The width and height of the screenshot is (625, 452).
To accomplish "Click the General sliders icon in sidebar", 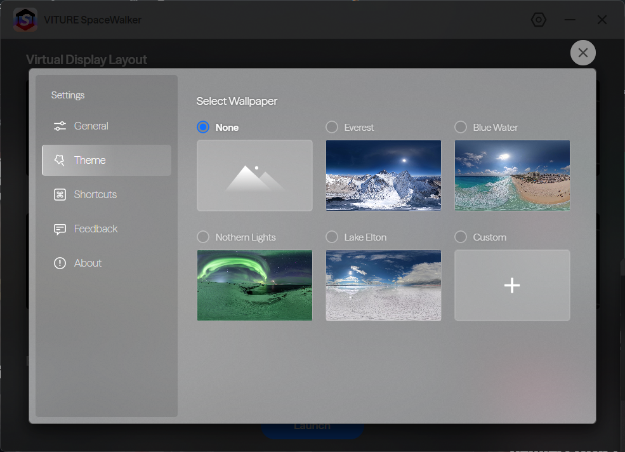I will (x=60, y=126).
